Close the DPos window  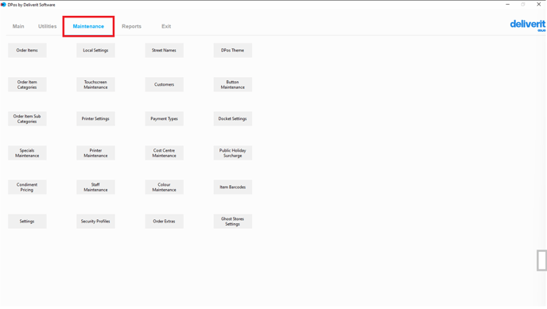coord(538,5)
